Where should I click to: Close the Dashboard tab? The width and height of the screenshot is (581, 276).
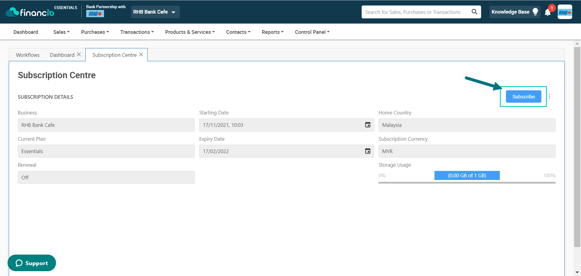(x=79, y=55)
